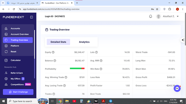The height and width of the screenshot is (104, 186).
Task: Switch to the Analytics tab
Action: pos(84,42)
